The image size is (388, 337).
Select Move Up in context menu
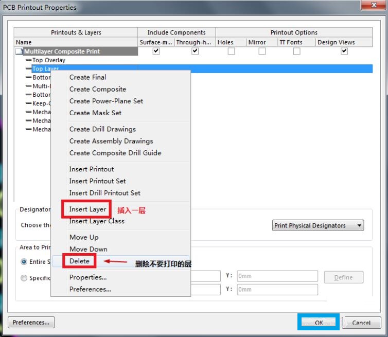coord(84,237)
